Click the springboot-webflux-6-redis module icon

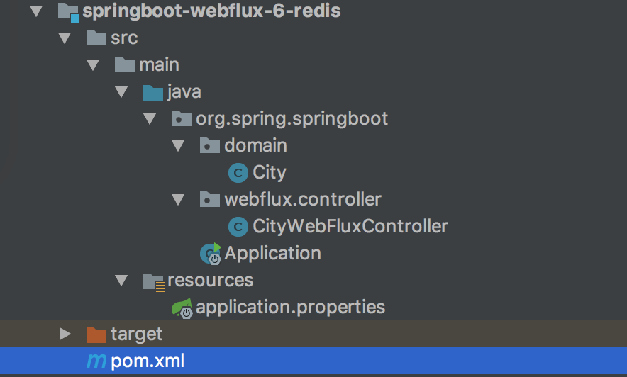click(67, 11)
